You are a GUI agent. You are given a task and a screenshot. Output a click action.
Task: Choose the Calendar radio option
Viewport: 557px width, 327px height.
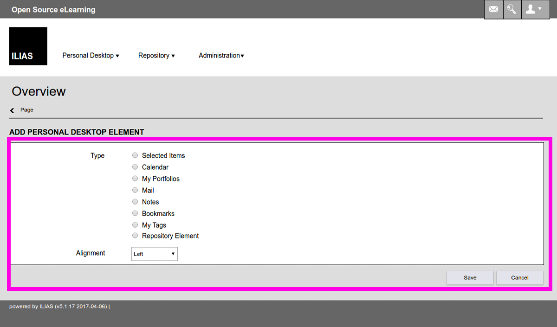(135, 167)
